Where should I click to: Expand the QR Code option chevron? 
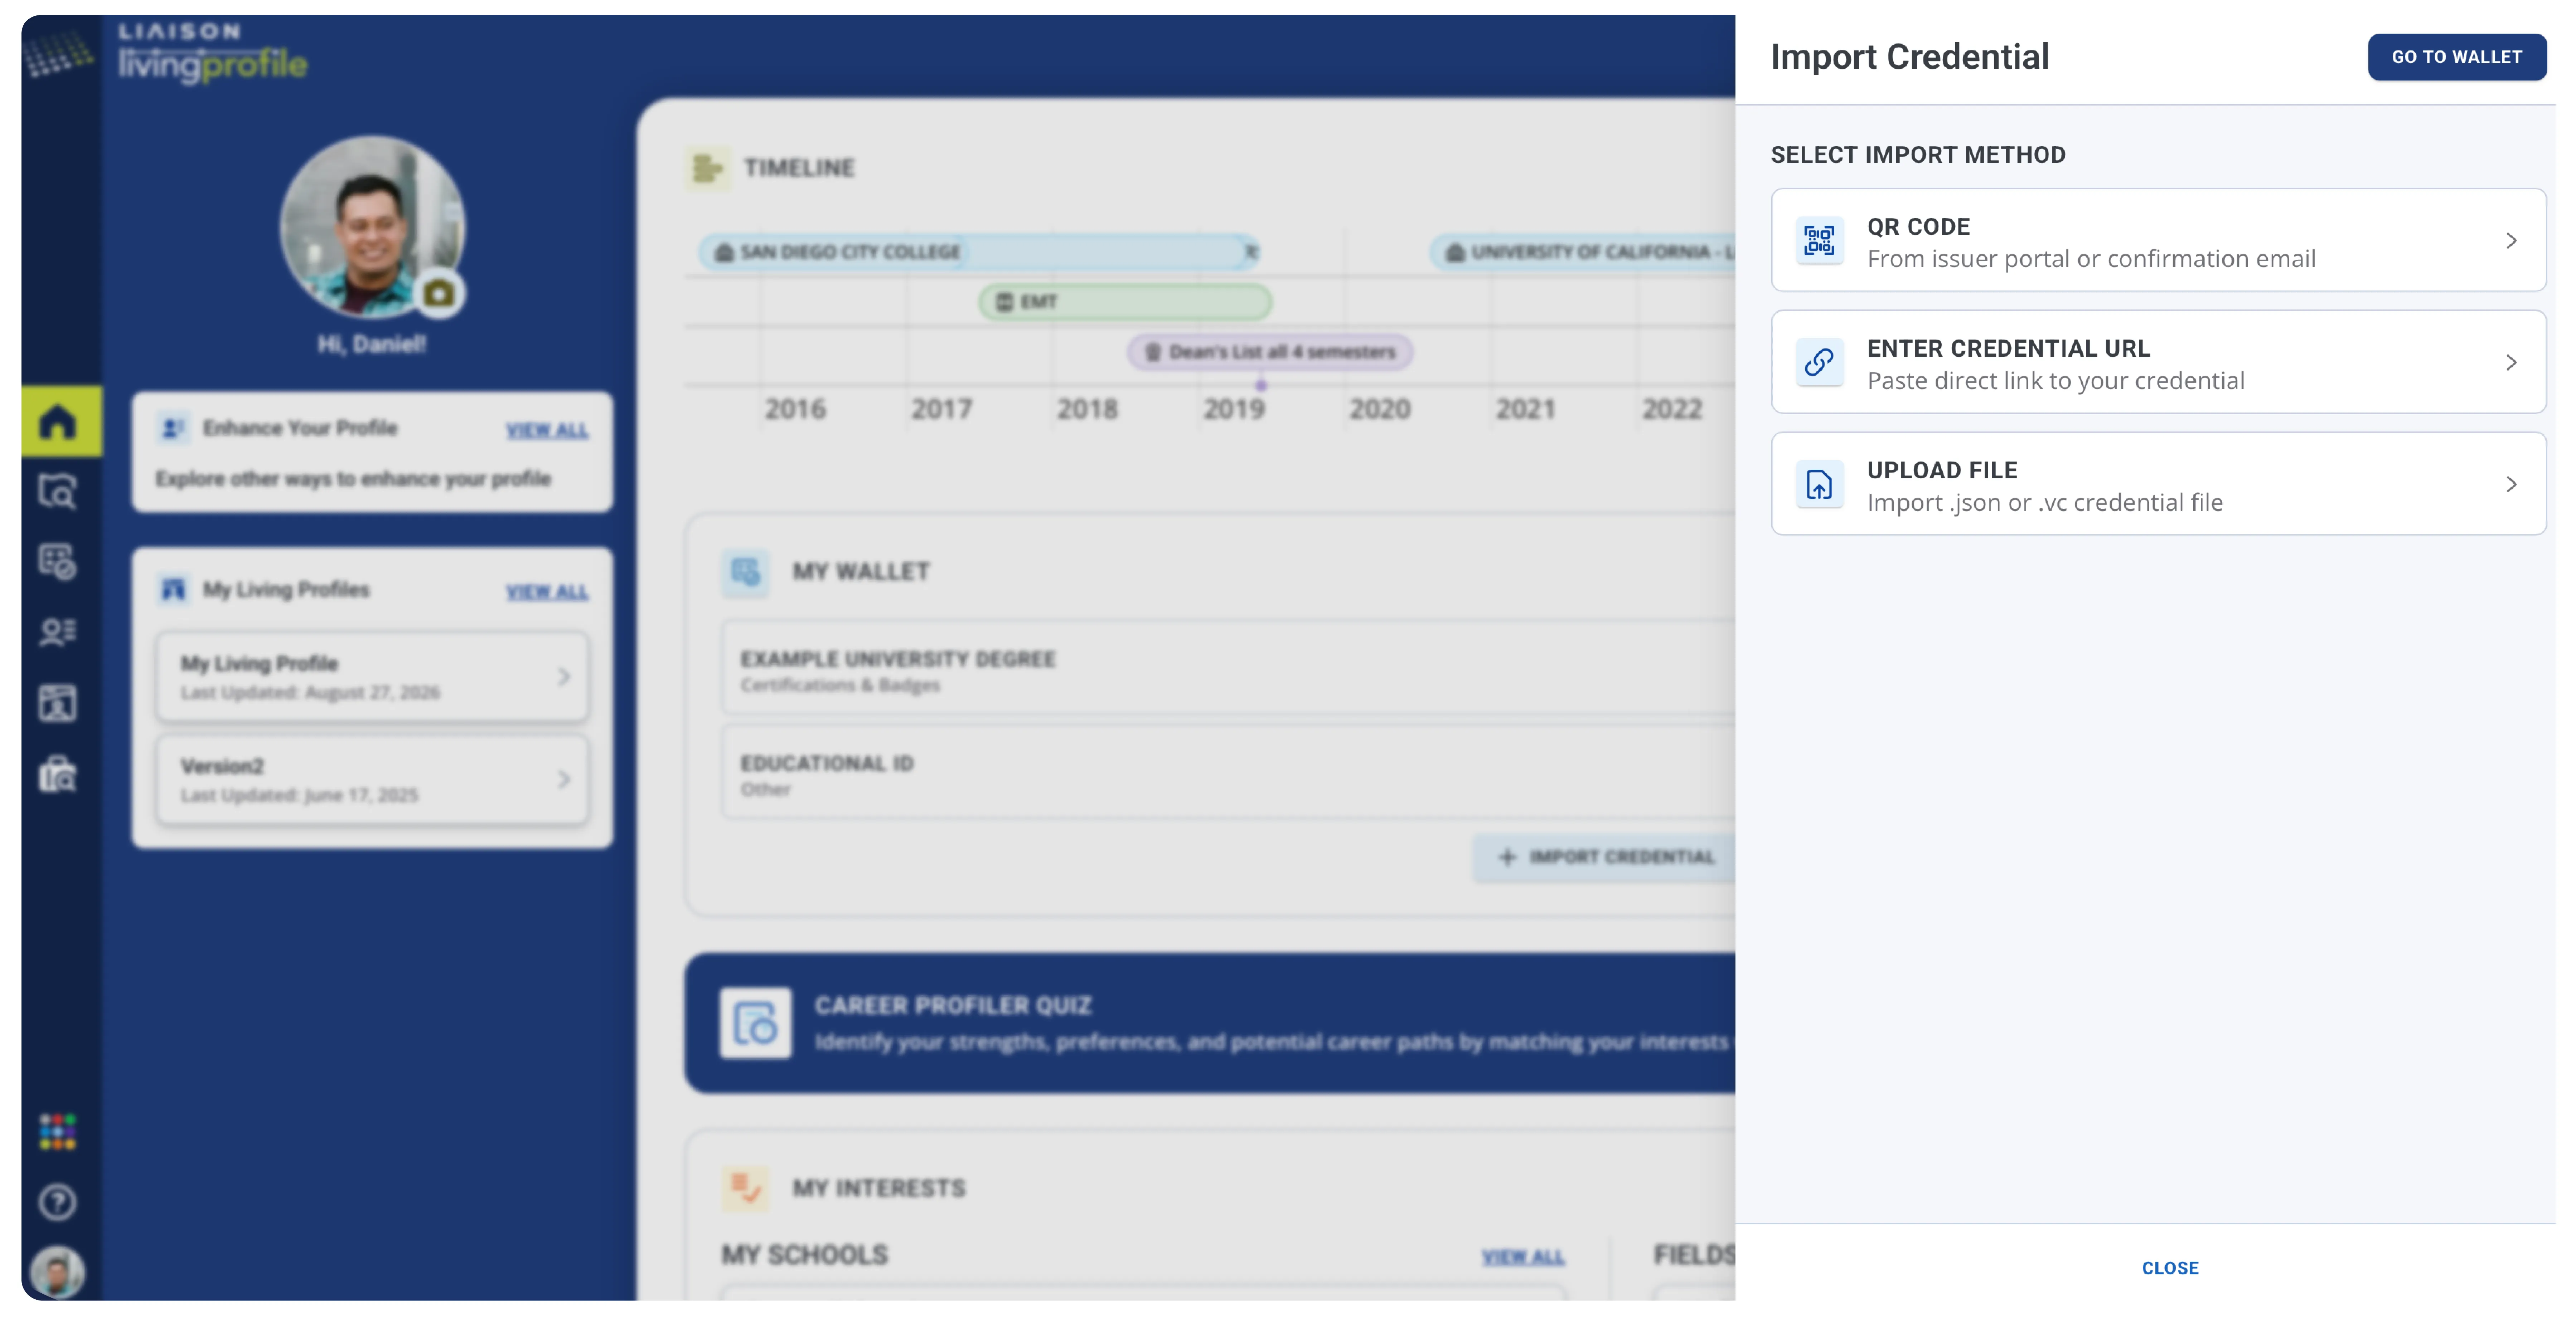(x=2511, y=241)
